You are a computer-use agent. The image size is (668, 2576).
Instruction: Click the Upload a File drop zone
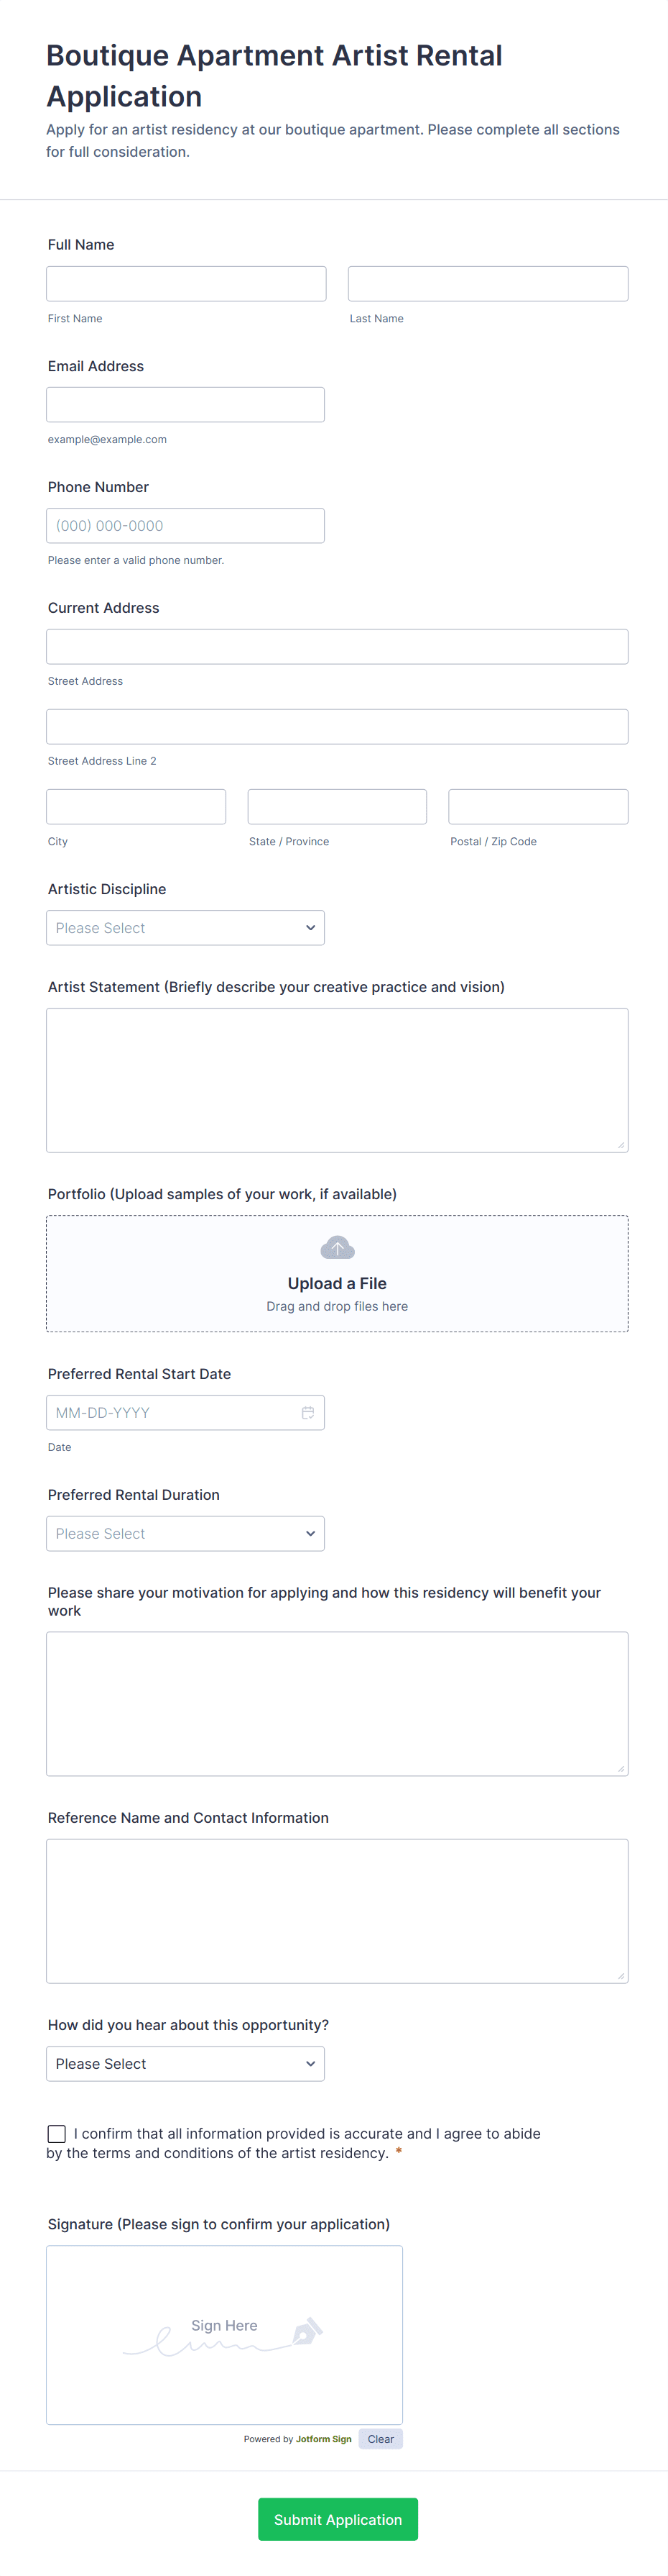(336, 1273)
